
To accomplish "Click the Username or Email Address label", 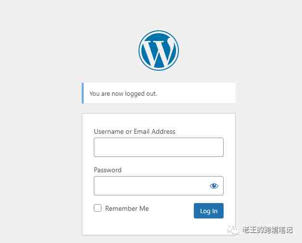I will [x=135, y=131].
